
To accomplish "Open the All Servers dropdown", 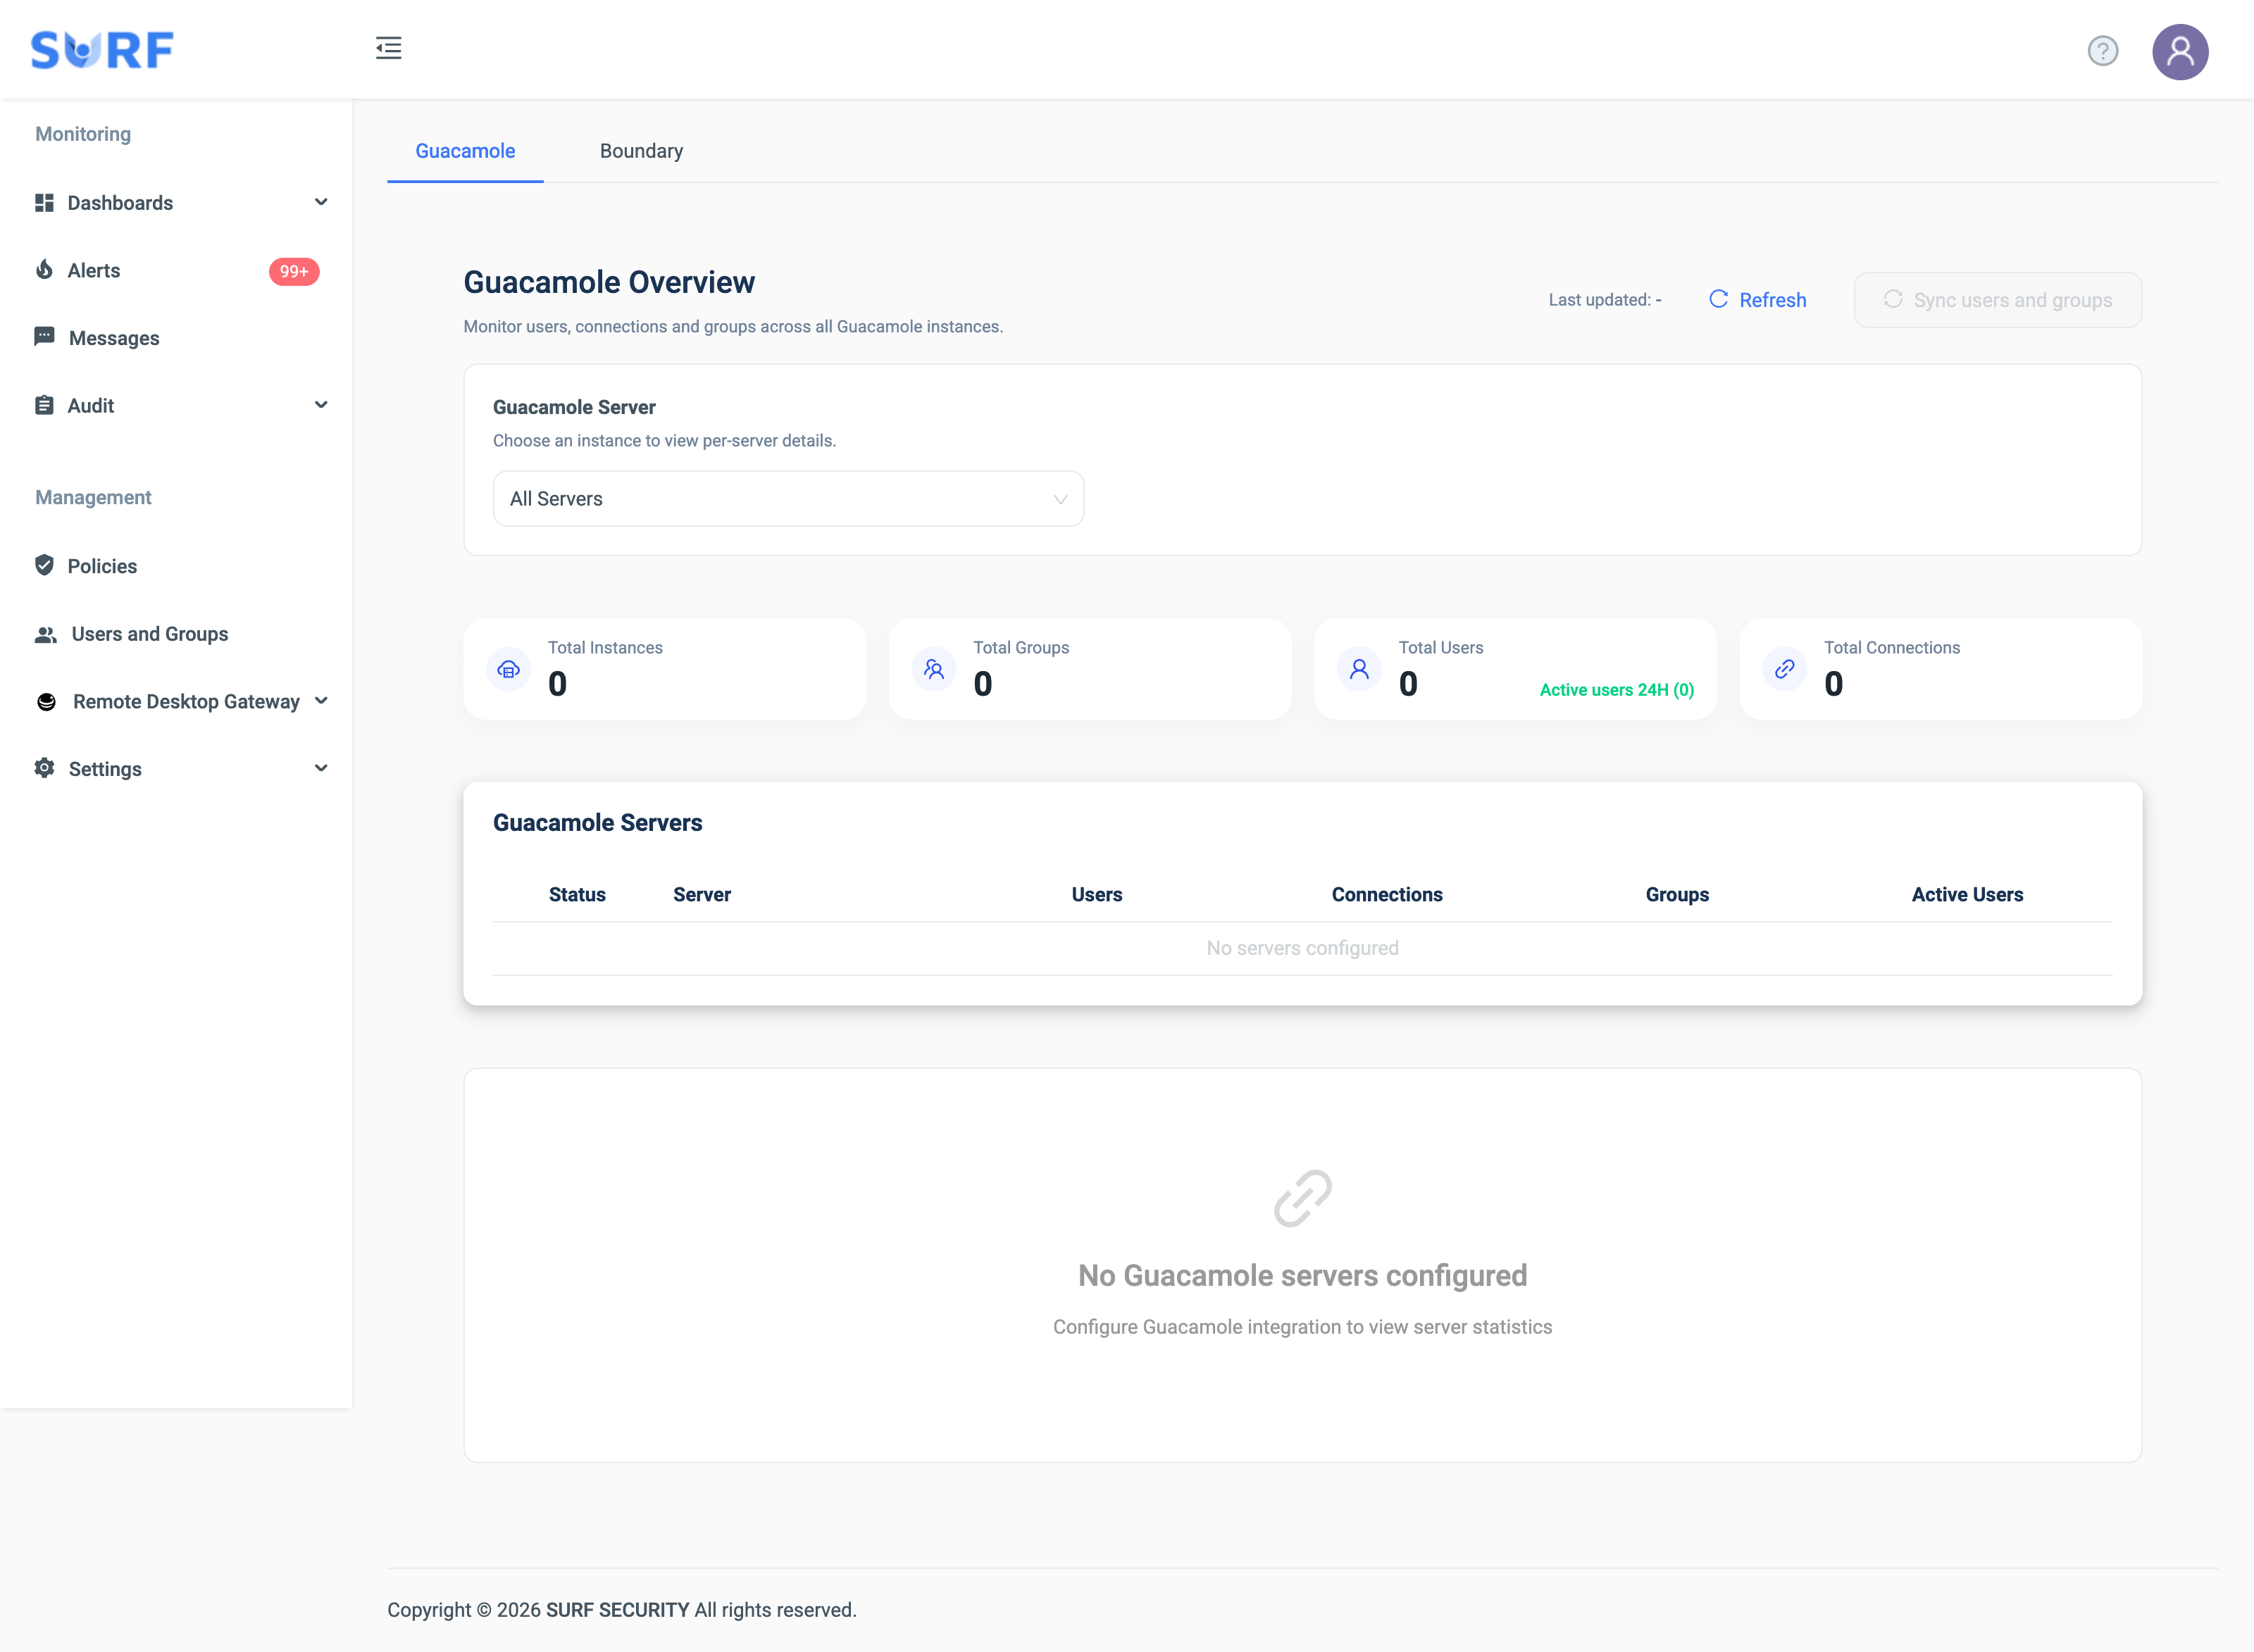I will 788,499.
